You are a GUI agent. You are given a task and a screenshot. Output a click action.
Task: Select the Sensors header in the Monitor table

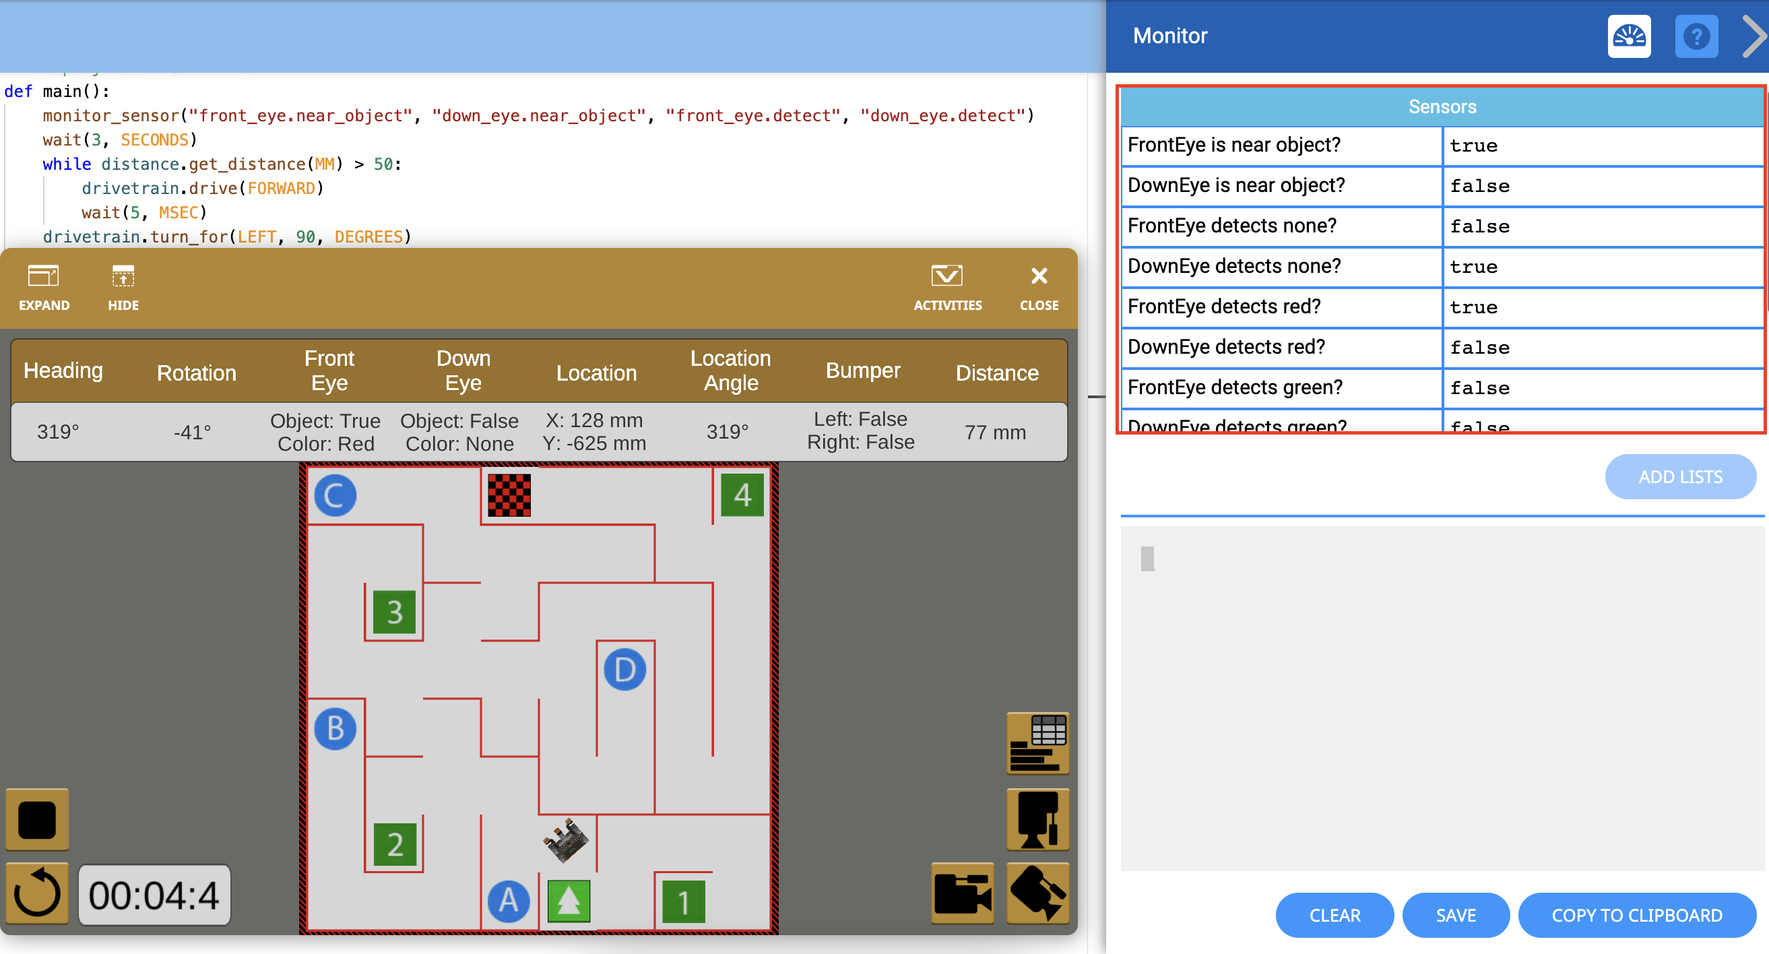tap(1442, 106)
